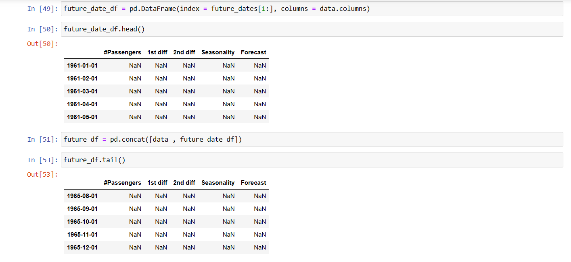Click the 2nd diff header in first table
571x262 pixels.
pos(184,52)
